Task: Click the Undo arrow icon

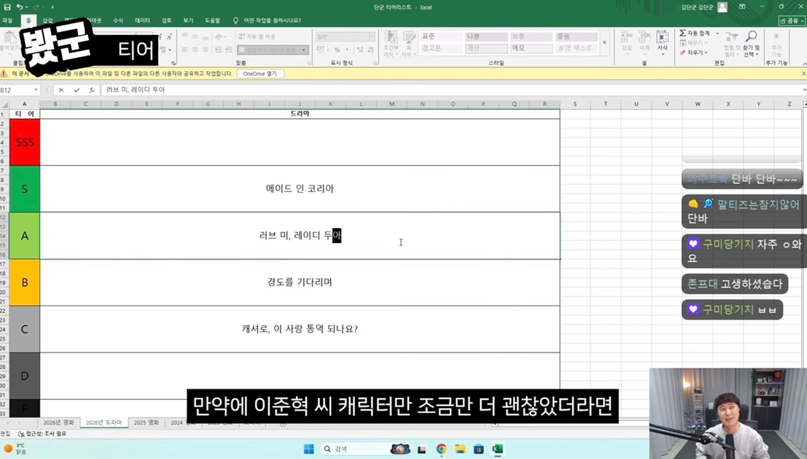Action: point(20,7)
